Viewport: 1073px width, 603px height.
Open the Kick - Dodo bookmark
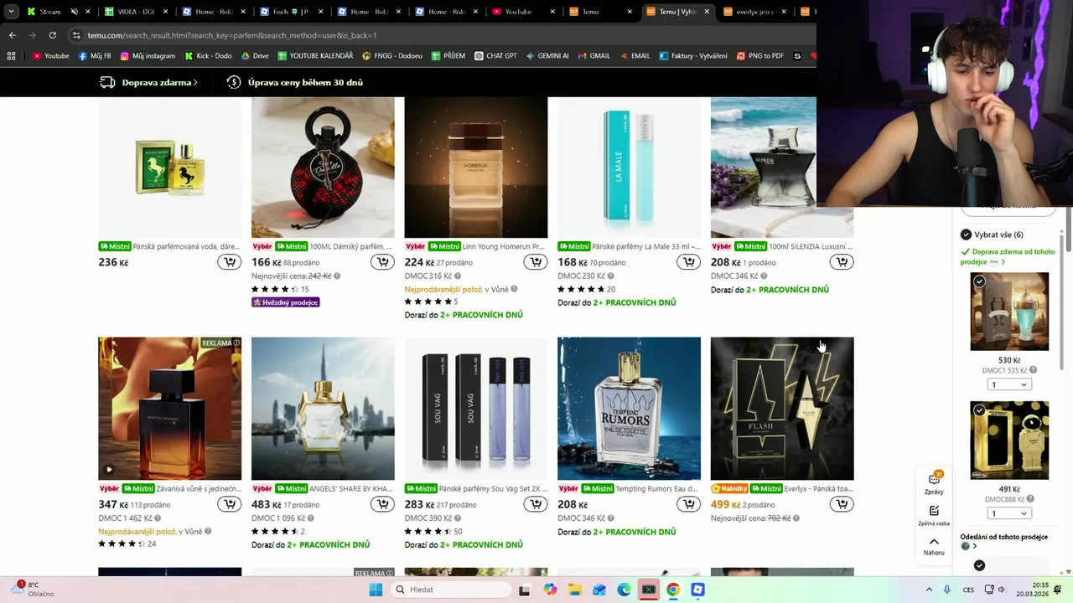(x=208, y=56)
